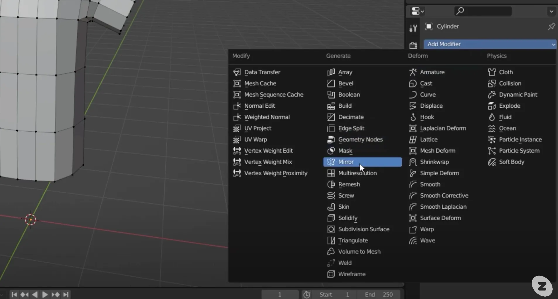
Task: Click the properties search field
Action: pos(483,11)
